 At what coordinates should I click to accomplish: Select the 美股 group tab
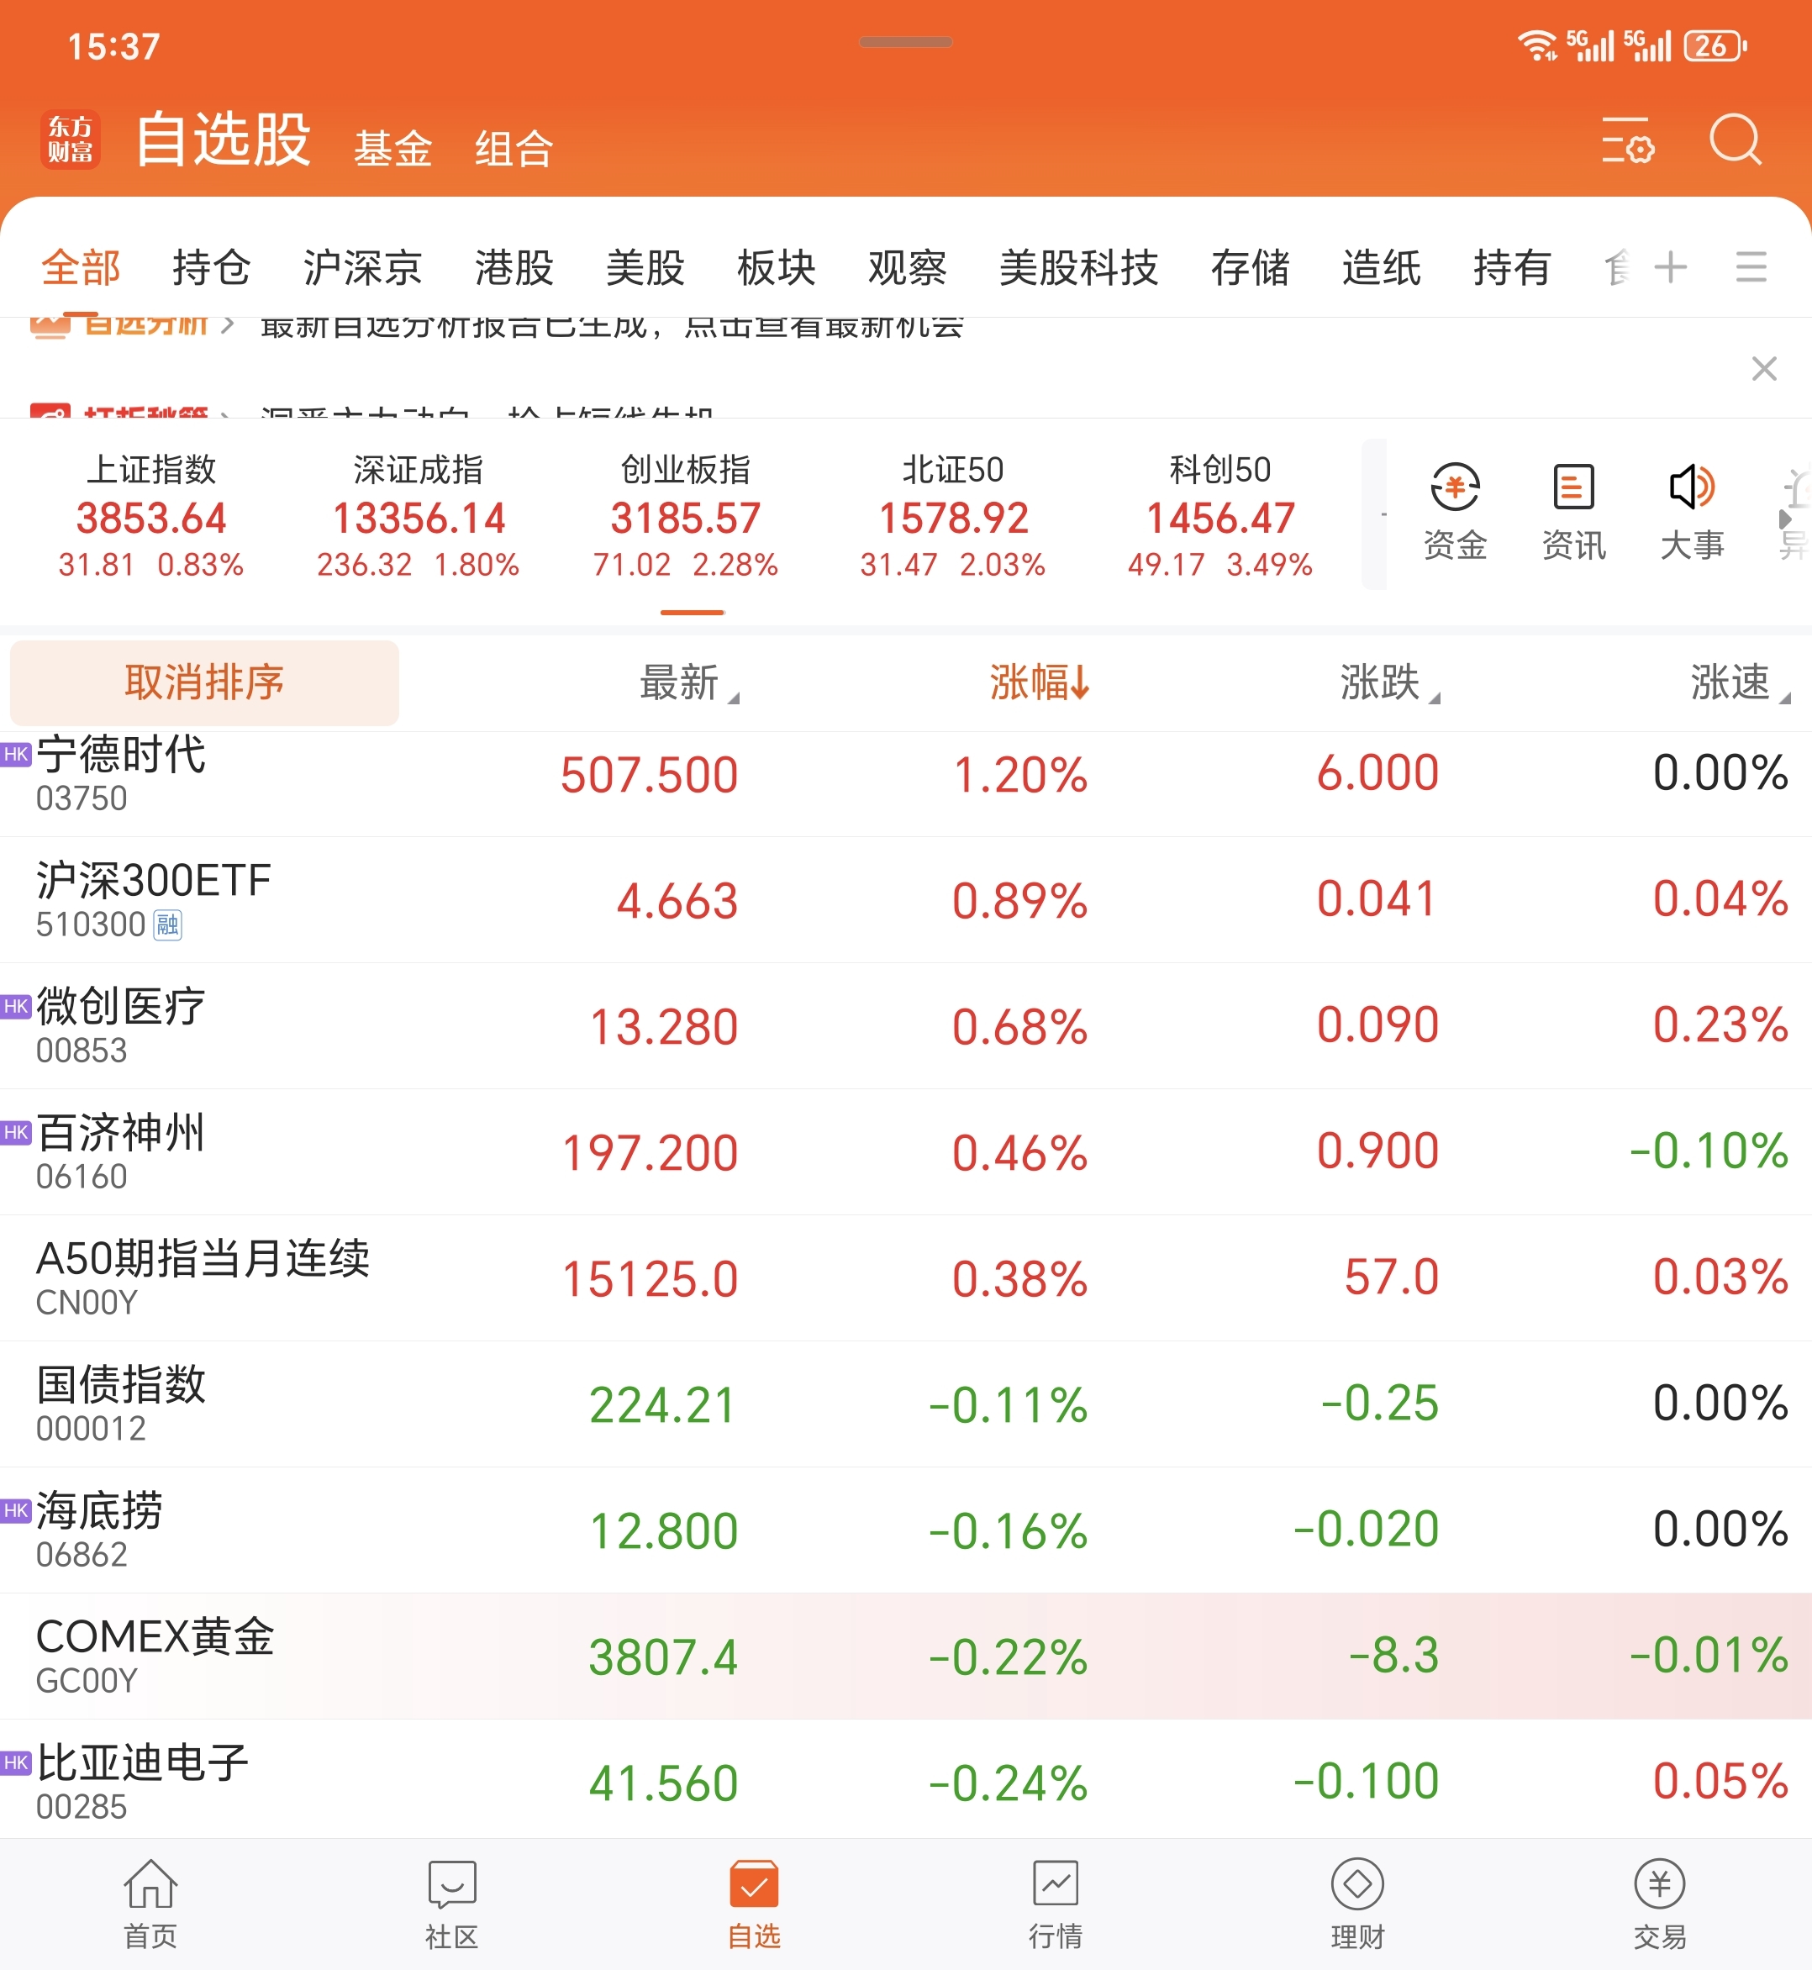(x=645, y=266)
